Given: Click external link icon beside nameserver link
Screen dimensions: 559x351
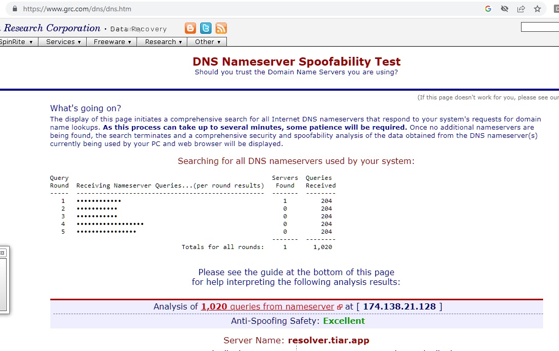Looking at the screenshot, I should [x=339, y=307].
